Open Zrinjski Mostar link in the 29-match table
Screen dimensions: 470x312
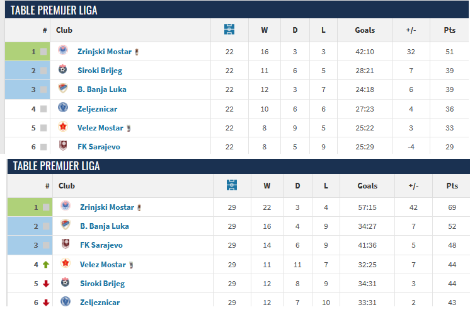click(x=107, y=207)
